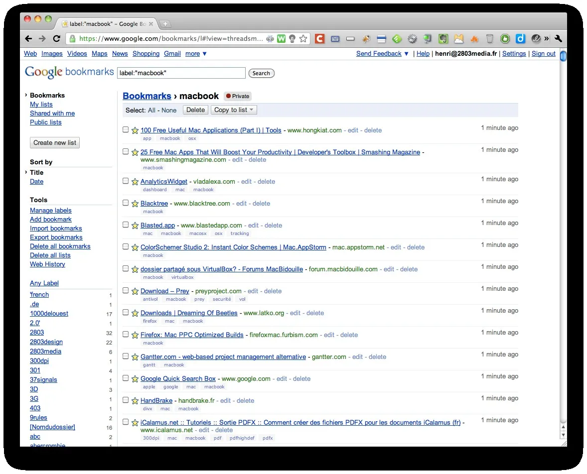Tick the Blasted.app bookmark checkbox
The width and height of the screenshot is (587, 474).
click(126, 225)
